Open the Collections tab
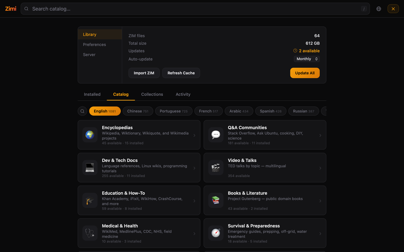 [x=152, y=94]
